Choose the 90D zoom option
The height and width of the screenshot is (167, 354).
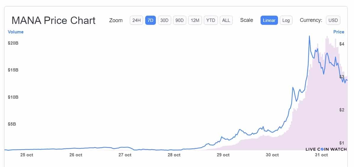click(180, 20)
